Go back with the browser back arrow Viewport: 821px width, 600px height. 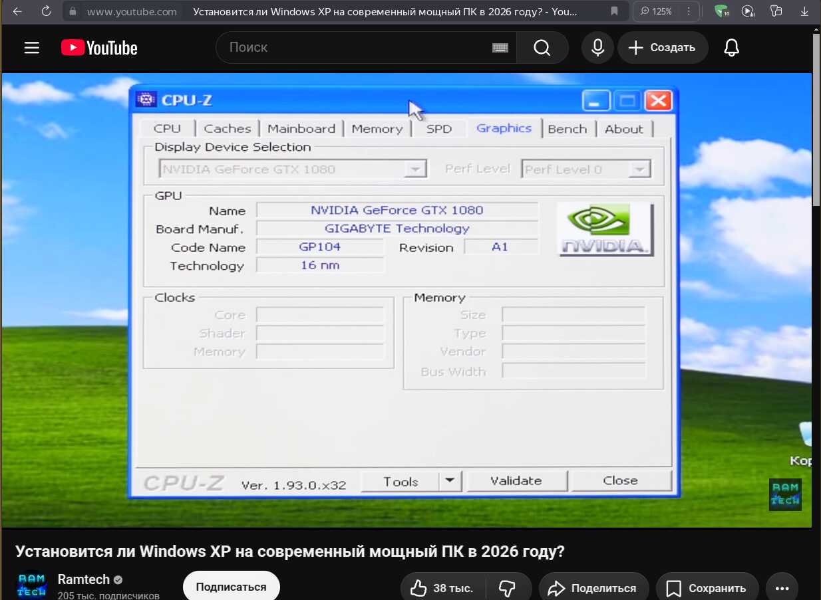17,11
